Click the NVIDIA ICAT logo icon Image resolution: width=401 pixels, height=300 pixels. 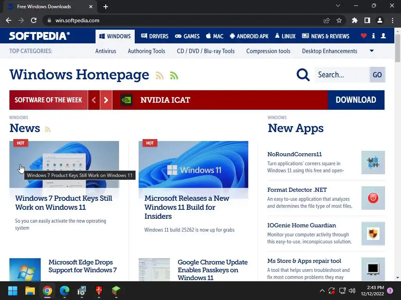[x=126, y=100]
